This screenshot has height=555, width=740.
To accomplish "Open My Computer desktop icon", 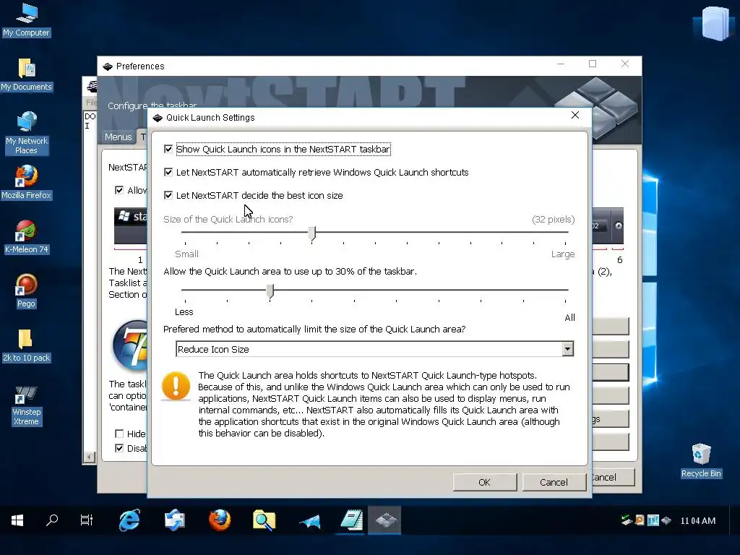I will click(x=26, y=20).
